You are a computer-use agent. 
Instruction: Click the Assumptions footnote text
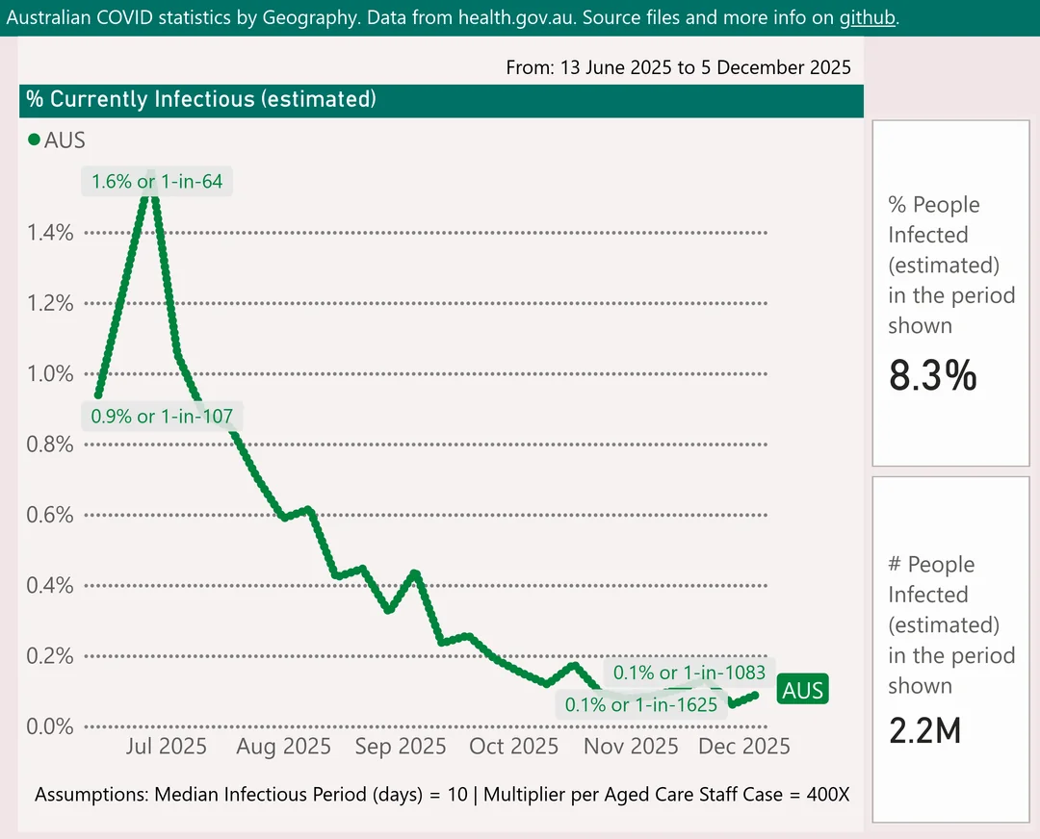pos(442,795)
